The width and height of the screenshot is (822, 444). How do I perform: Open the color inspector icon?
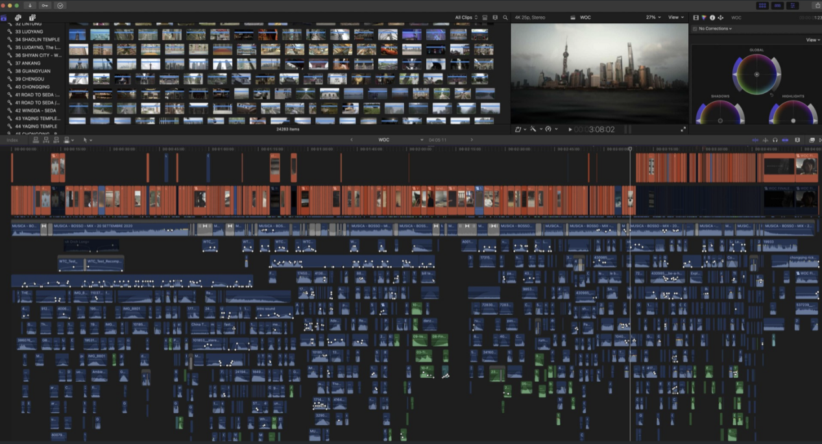[704, 18]
